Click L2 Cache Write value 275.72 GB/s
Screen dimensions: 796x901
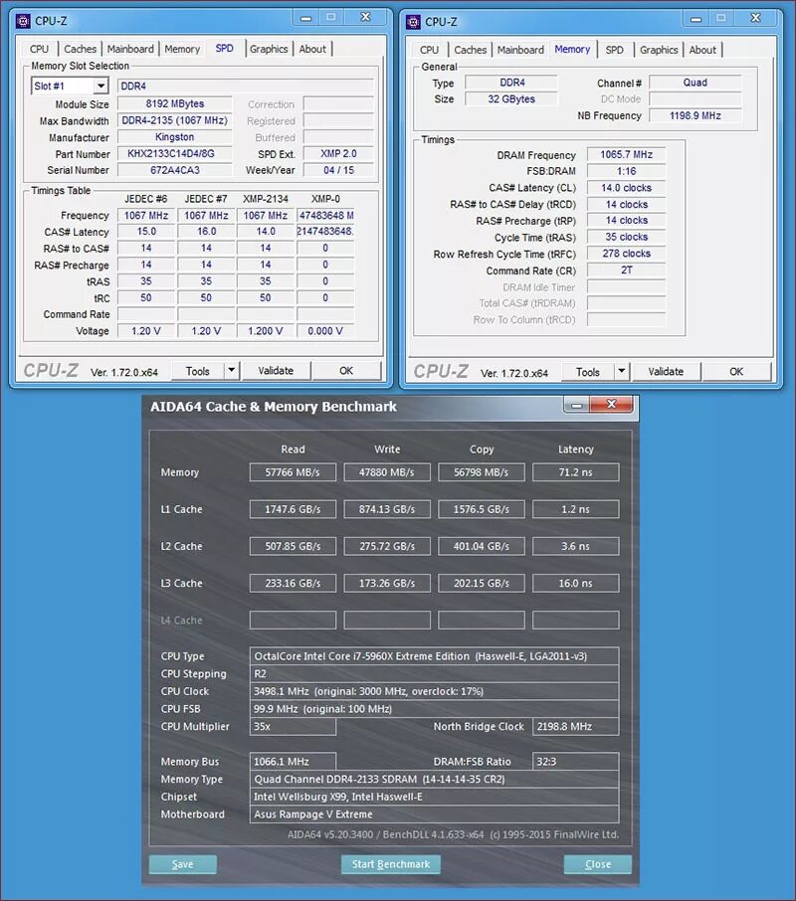coord(387,546)
